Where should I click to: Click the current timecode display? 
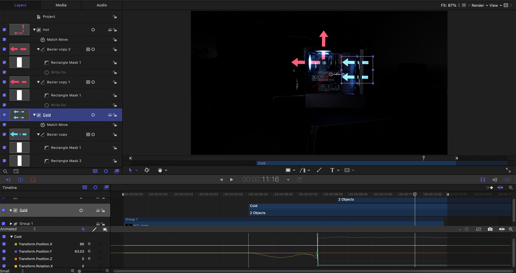pyautogui.click(x=260, y=179)
